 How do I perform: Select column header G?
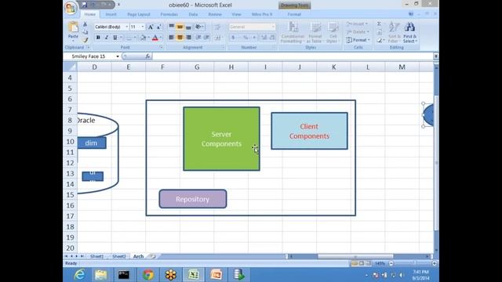pos(197,67)
